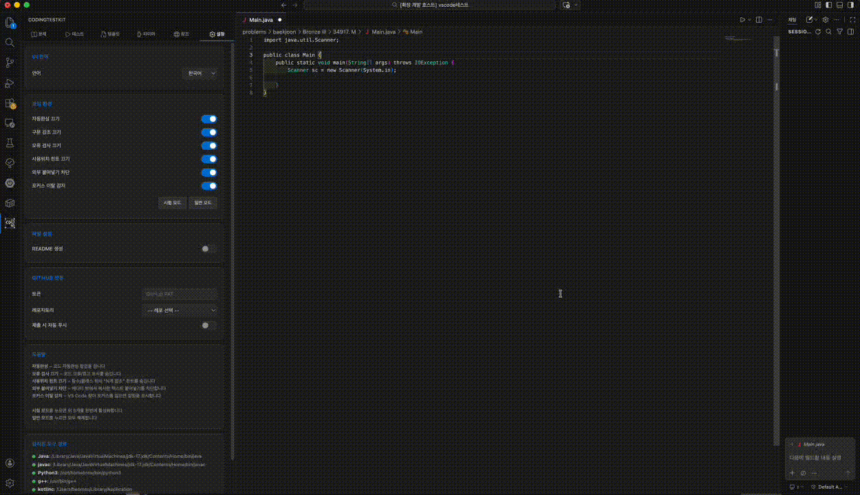The width and height of the screenshot is (860, 495).
Task: Open the cube package icon view
Action: (10, 203)
